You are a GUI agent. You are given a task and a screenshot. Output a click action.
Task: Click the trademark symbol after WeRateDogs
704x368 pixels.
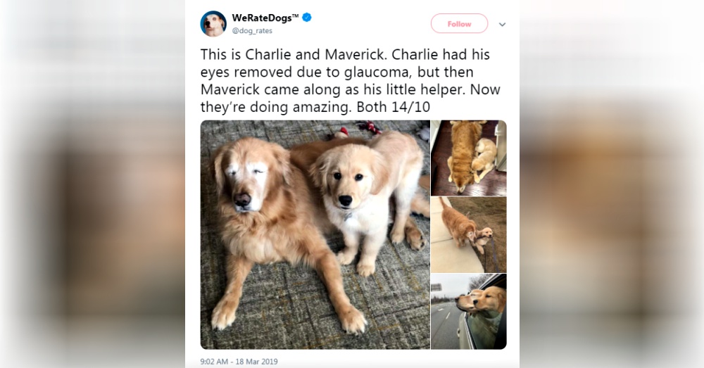296,16
